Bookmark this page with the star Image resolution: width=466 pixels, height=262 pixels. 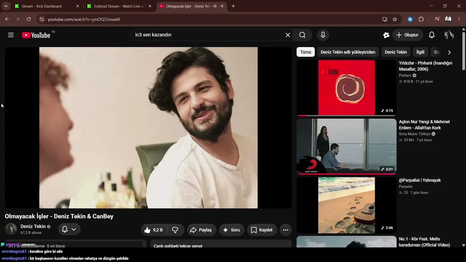pos(395,19)
